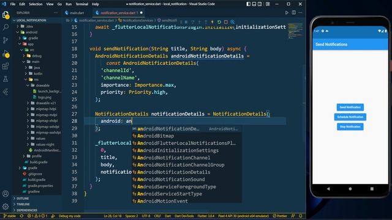Click Spaces: 2 indentation setting
The height and width of the screenshot is (220, 392).
(x=132, y=216)
